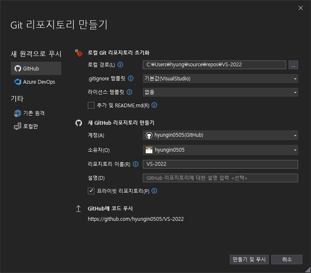
Task: Click the computer icon for 로컬만
Action: (17, 126)
